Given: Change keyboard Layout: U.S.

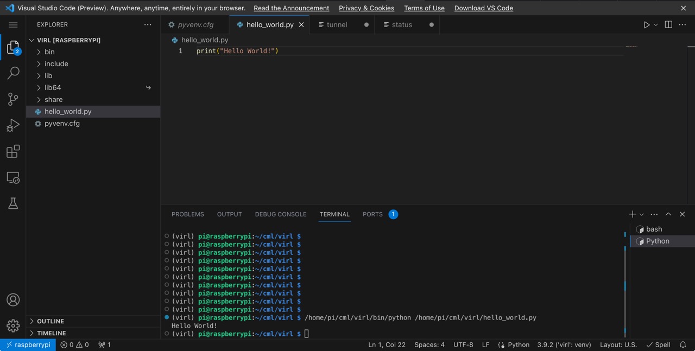Looking at the screenshot, I should click(618, 345).
